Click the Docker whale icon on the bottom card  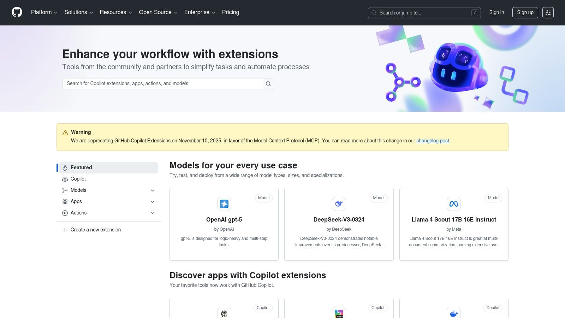(x=454, y=313)
